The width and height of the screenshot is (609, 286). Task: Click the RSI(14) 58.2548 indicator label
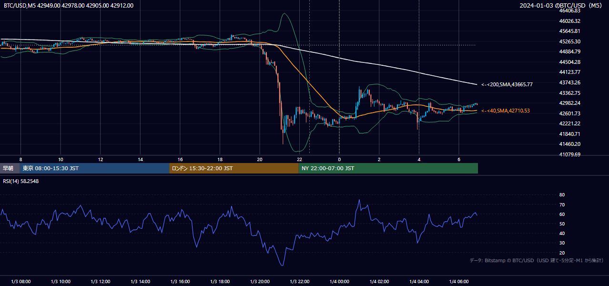coord(21,181)
